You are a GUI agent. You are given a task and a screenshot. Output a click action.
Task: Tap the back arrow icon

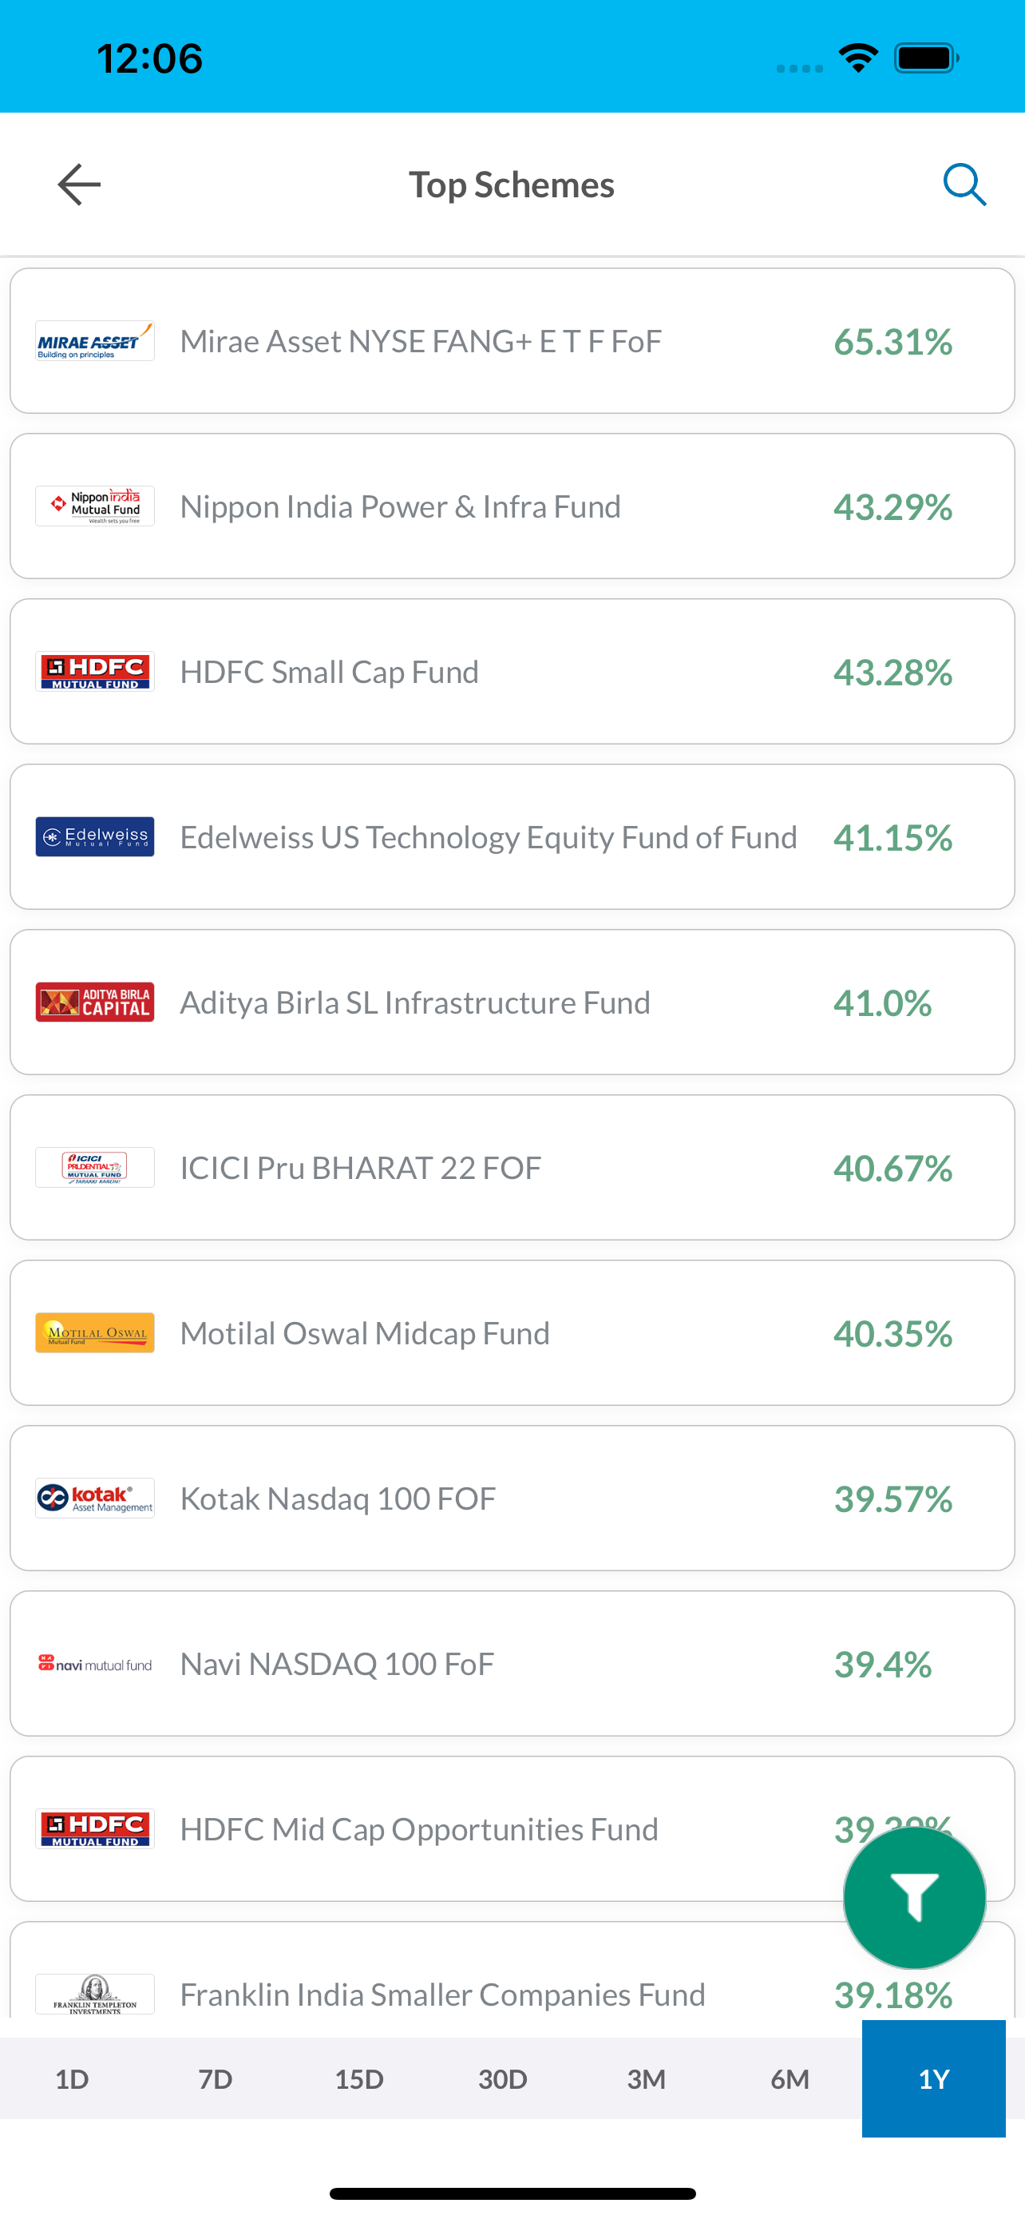coord(79,185)
